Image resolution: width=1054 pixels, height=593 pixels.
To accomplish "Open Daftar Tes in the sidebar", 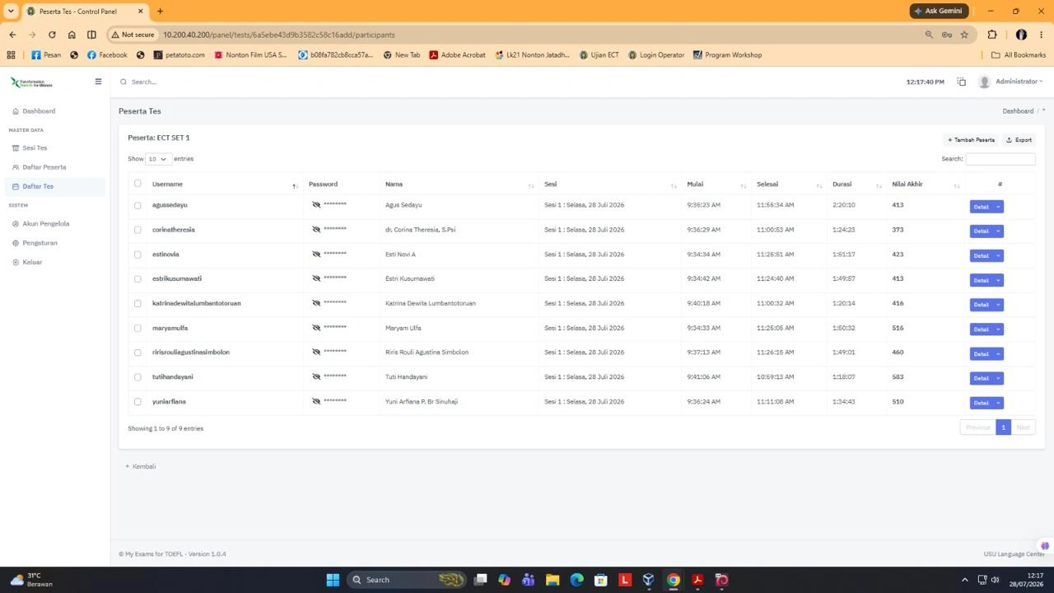I will [x=38, y=186].
